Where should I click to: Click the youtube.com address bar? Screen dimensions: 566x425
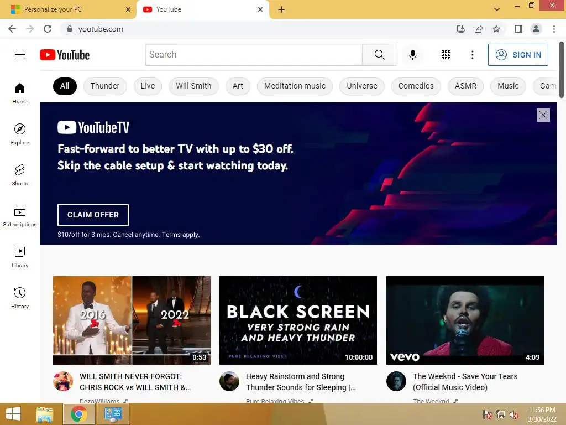click(x=256, y=29)
